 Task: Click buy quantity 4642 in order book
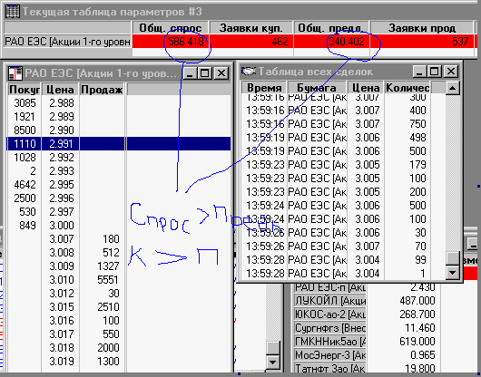pyautogui.click(x=25, y=184)
